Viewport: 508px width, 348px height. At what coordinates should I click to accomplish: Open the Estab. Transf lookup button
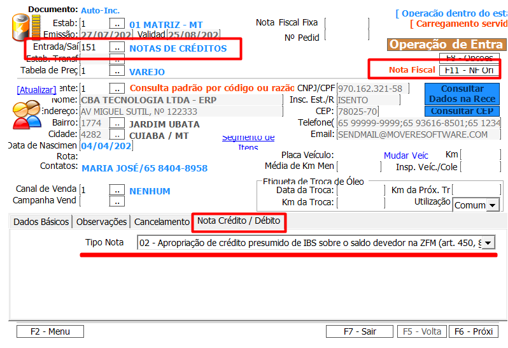[117, 59]
